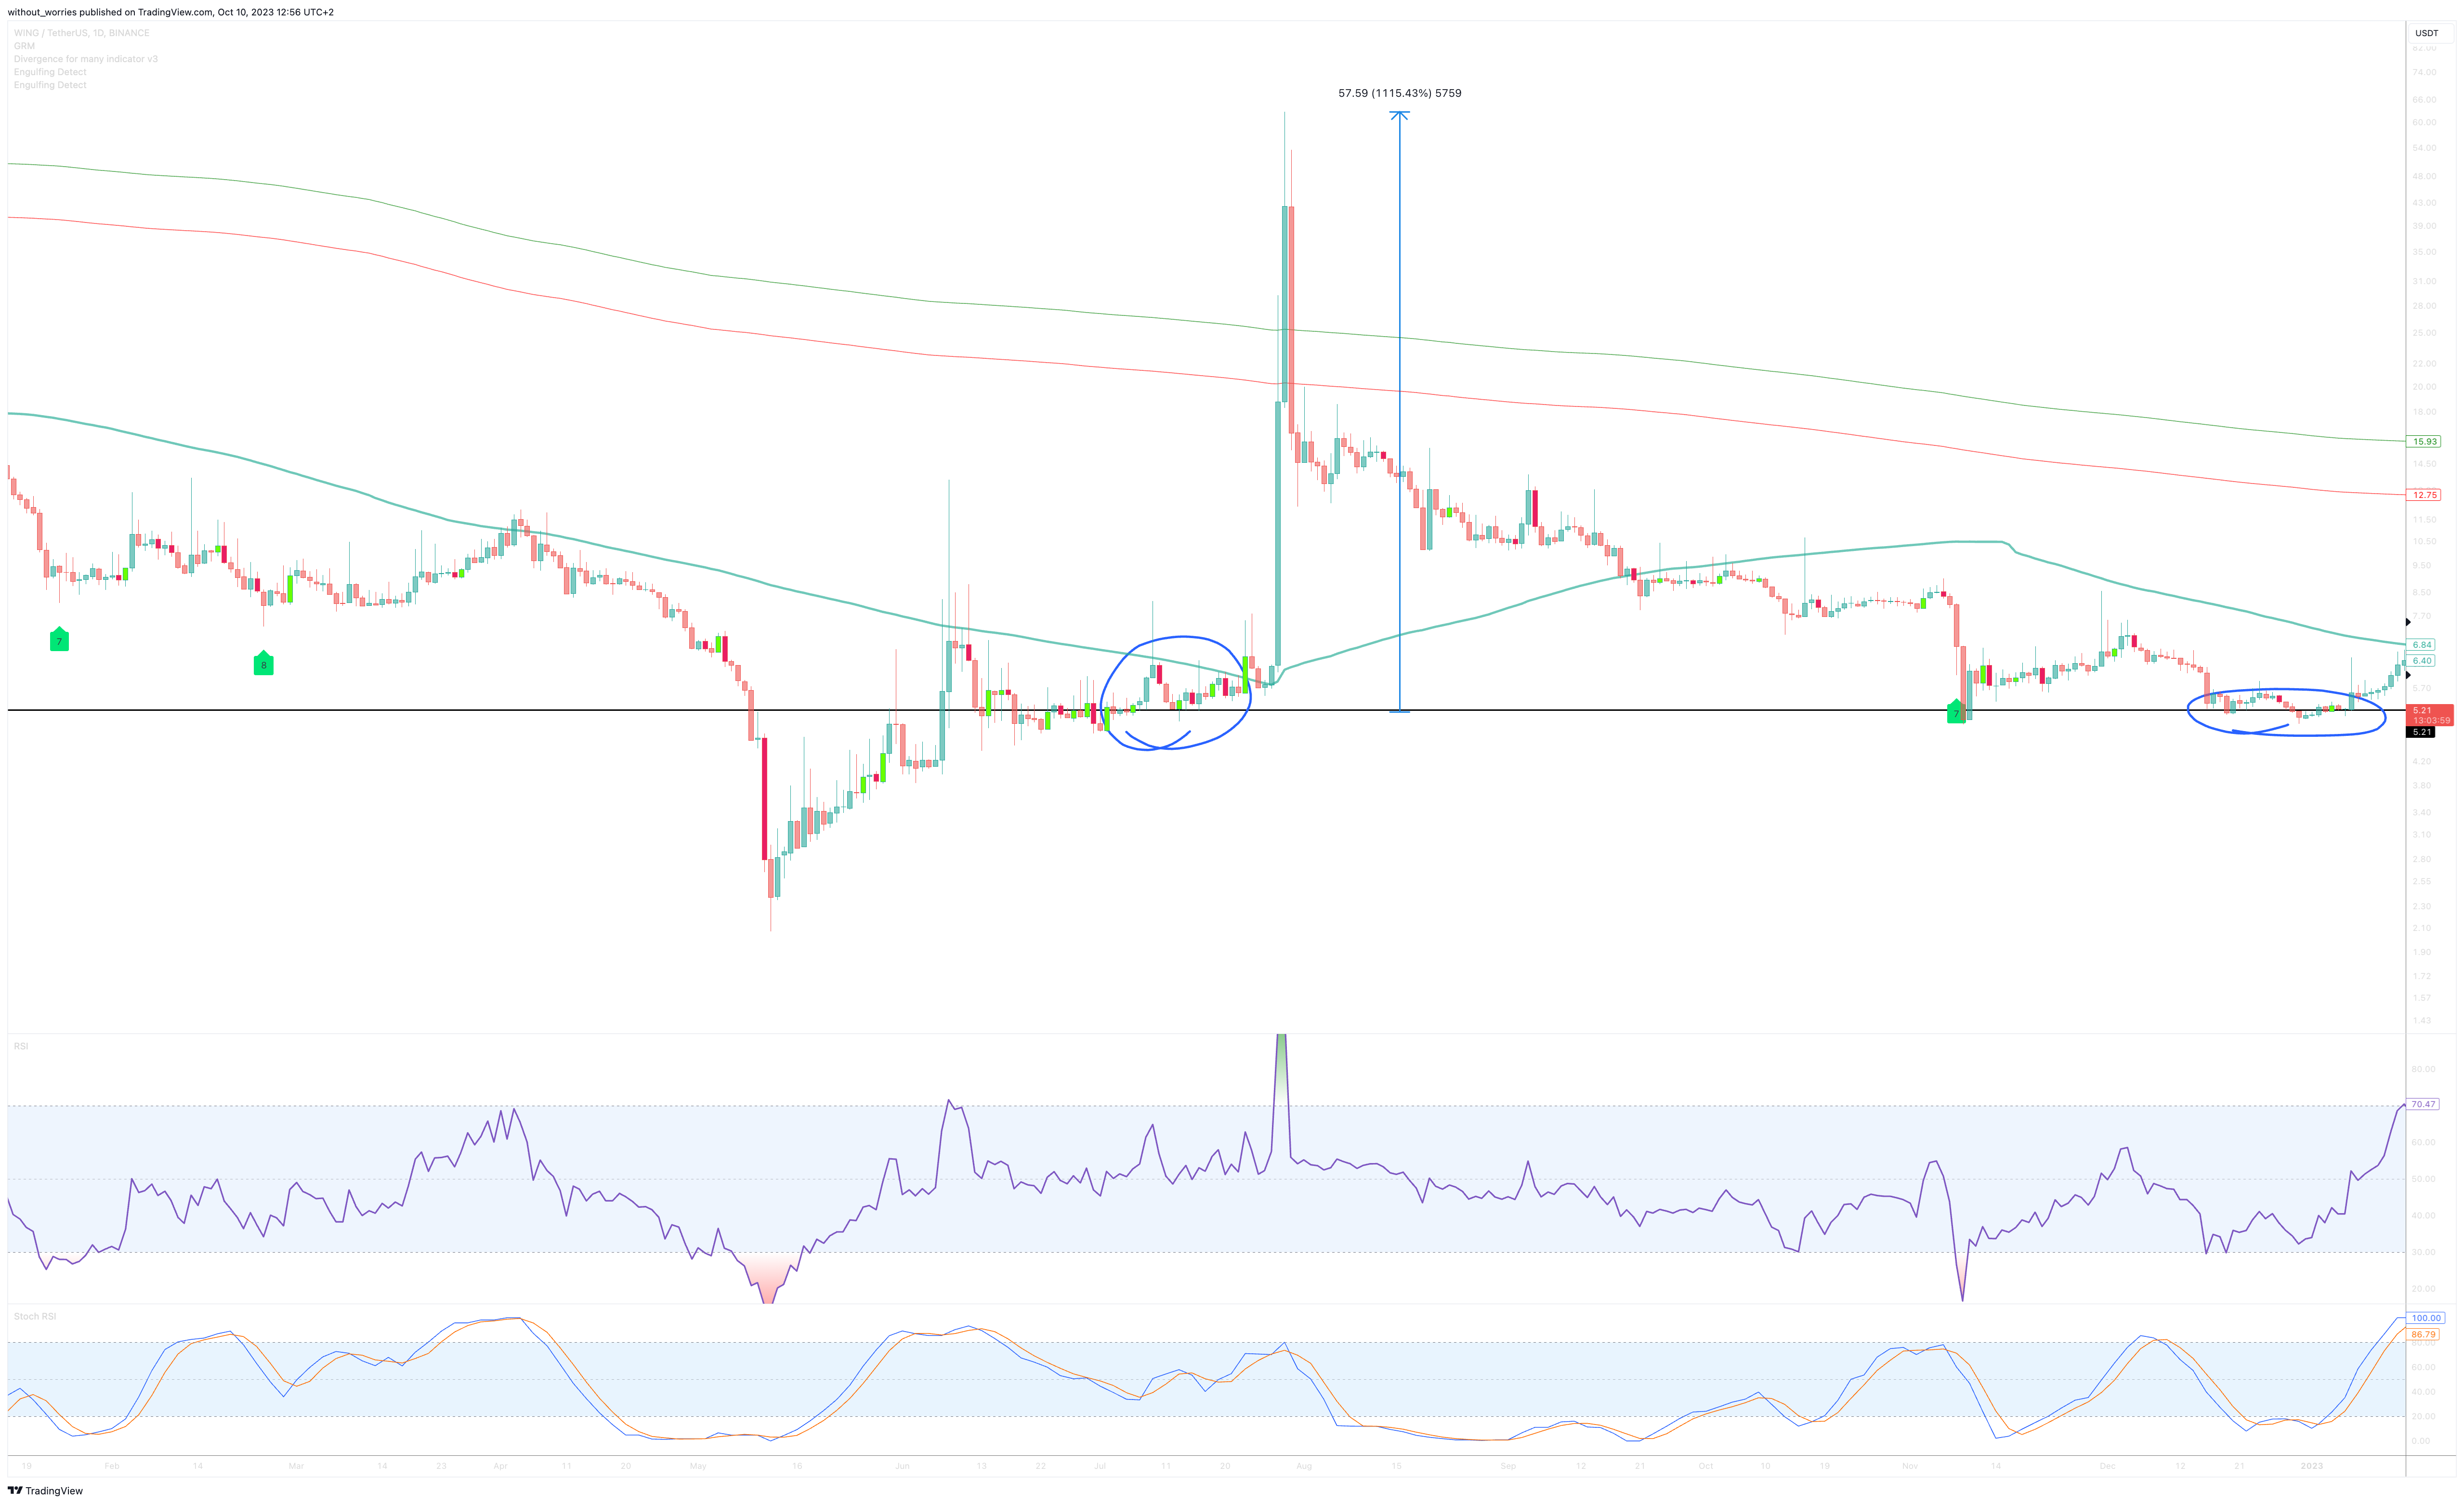Viewport: 2464px width, 1504px height.
Task: Click the 'Sep' label on time axis
Action: pyautogui.click(x=1508, y=1466)
